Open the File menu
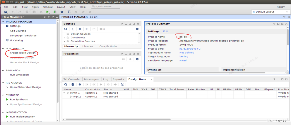Screen dimensions: 291x125 [x=6, y=7]
